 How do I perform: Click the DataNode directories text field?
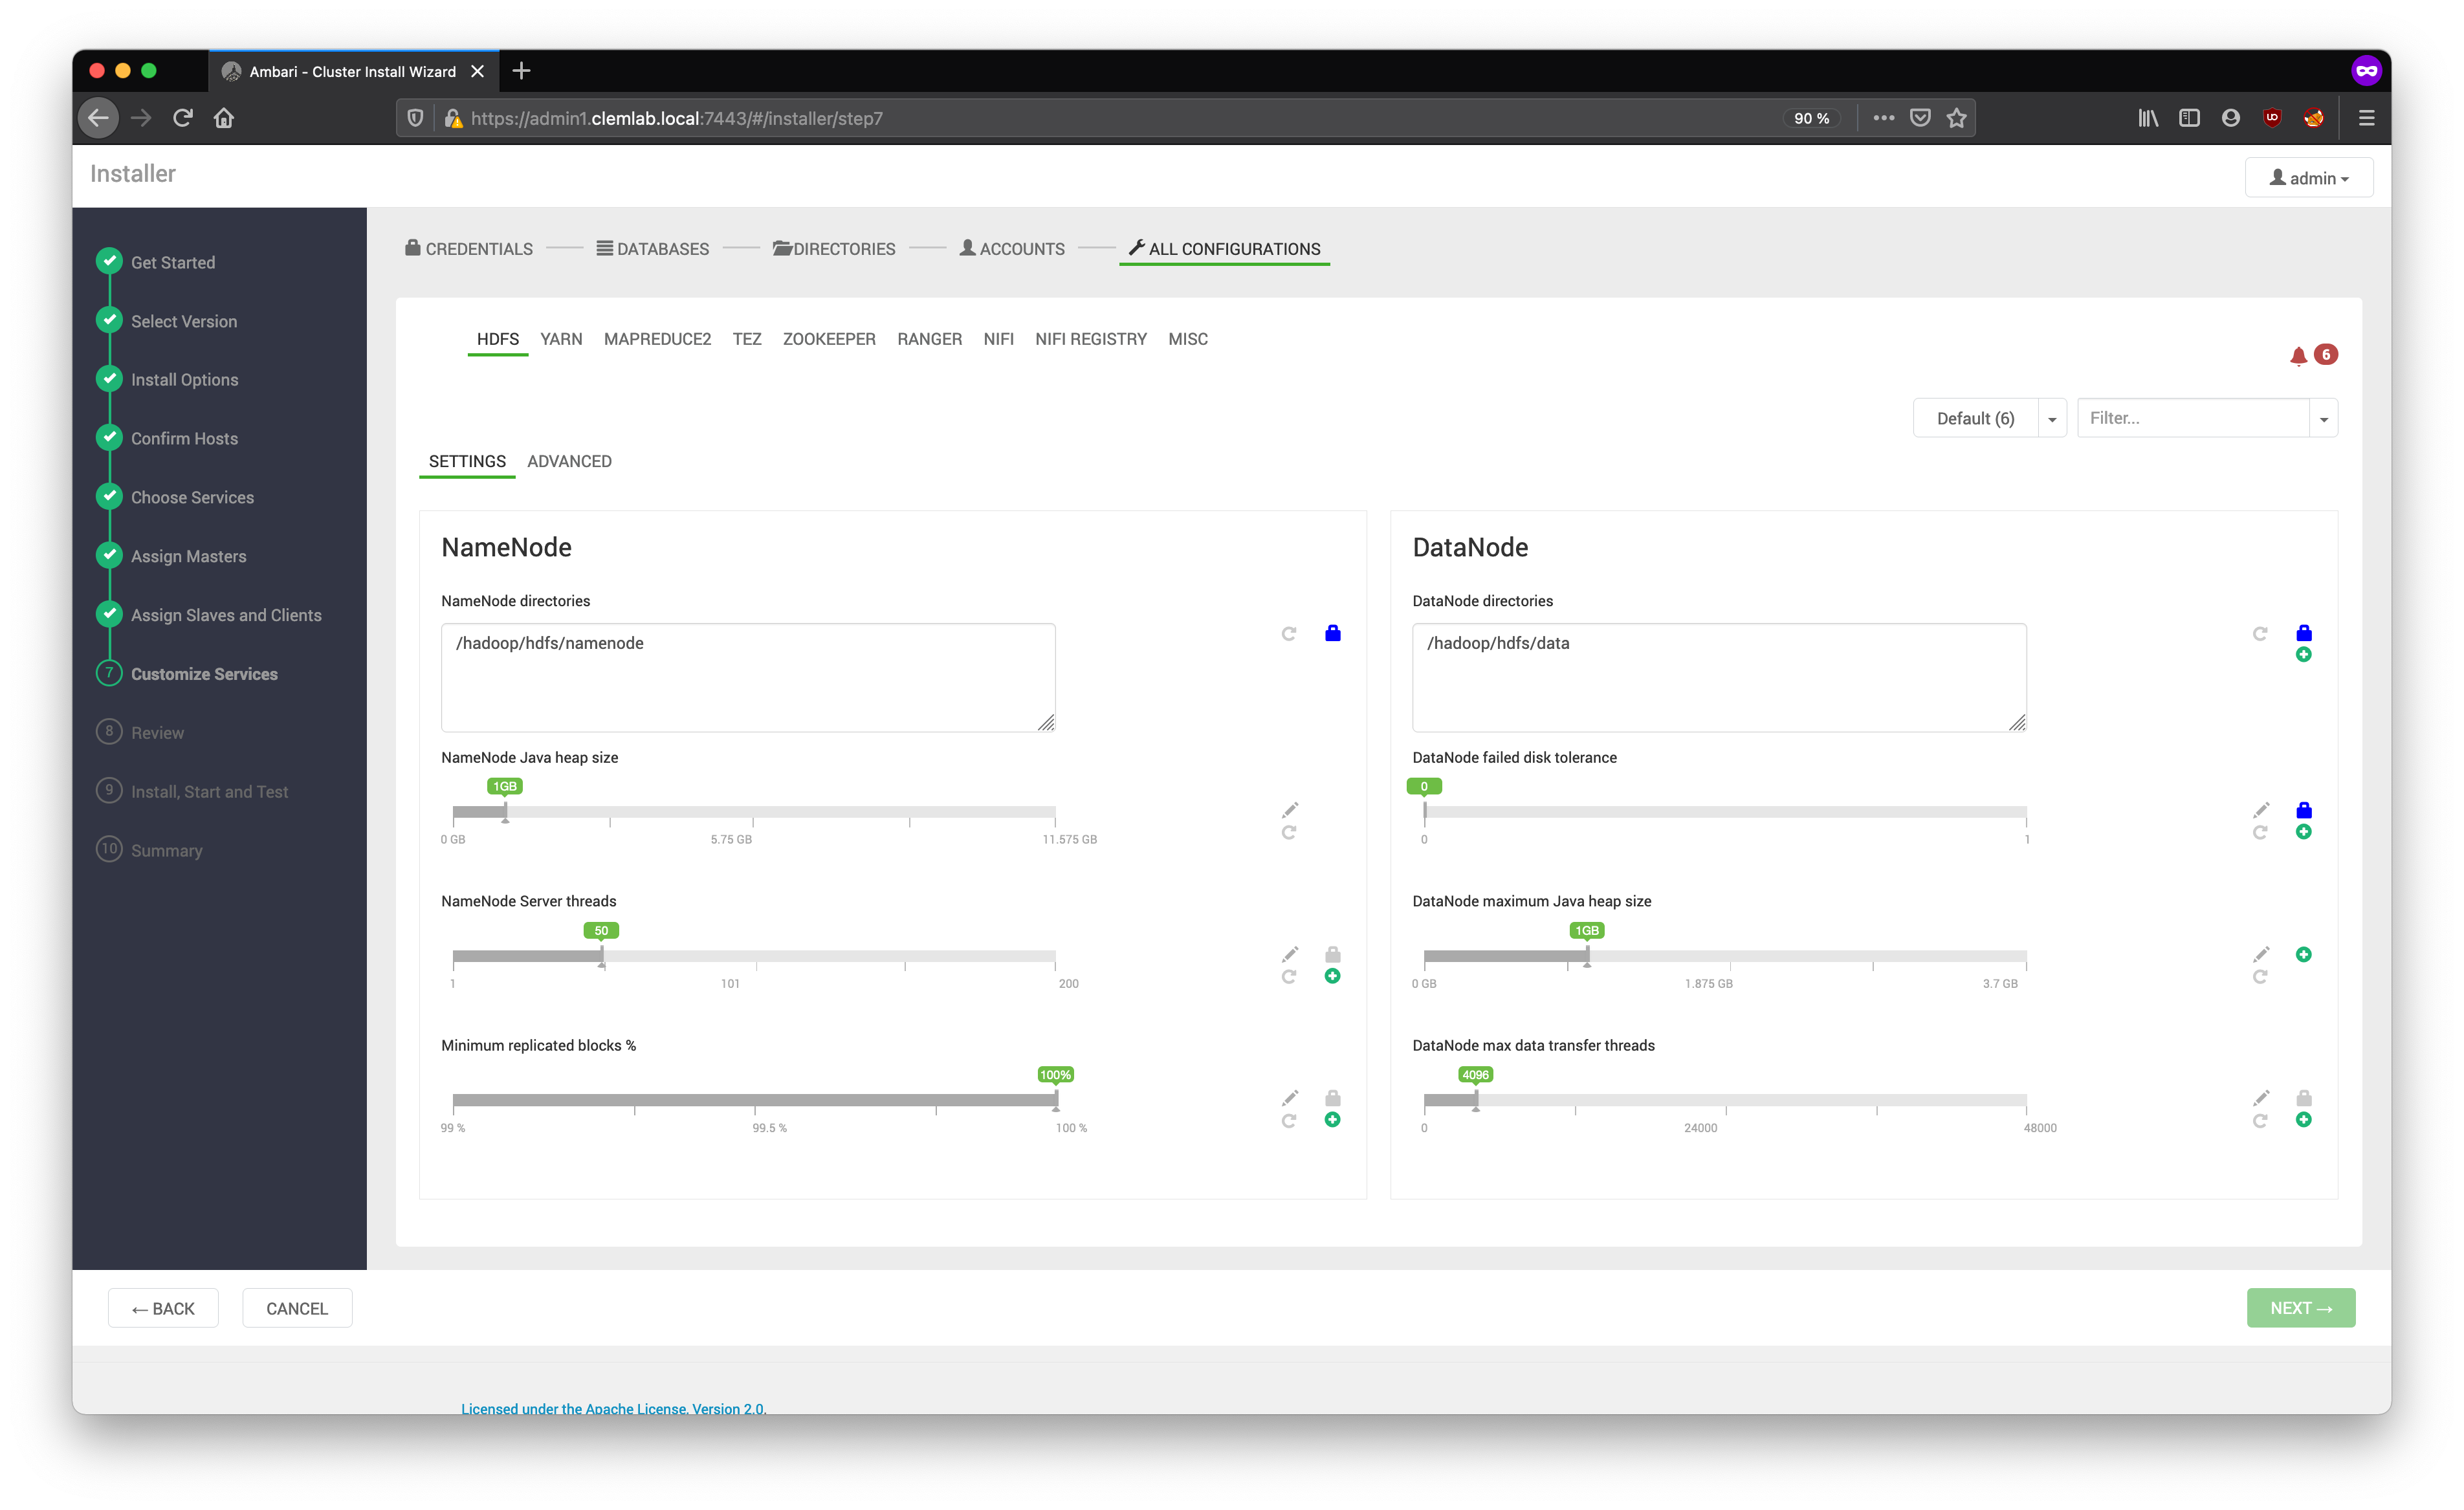coord(1718,677)
